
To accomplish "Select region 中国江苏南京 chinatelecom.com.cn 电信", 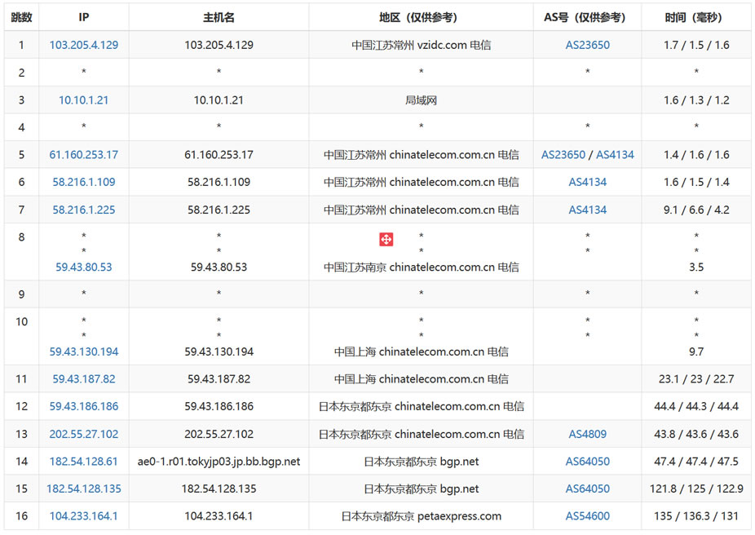I will pyautogui.click(x=421, y=267).
